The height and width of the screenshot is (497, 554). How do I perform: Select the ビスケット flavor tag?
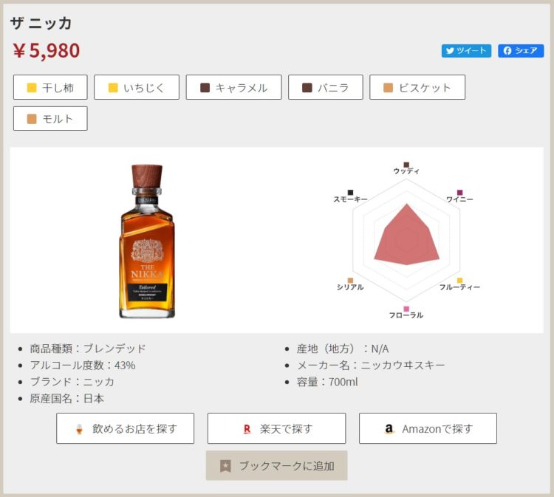[x=417, y=87]
